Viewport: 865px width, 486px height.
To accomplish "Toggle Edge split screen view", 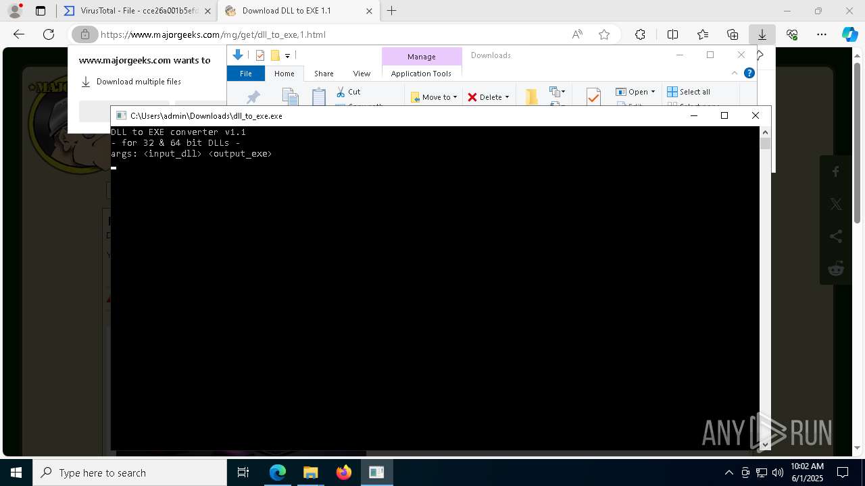I will (x=672, y=34).
